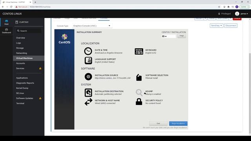Click the CENTOS LINUX header title
Viewport: 251px width, 141px height.
point(12,14)
